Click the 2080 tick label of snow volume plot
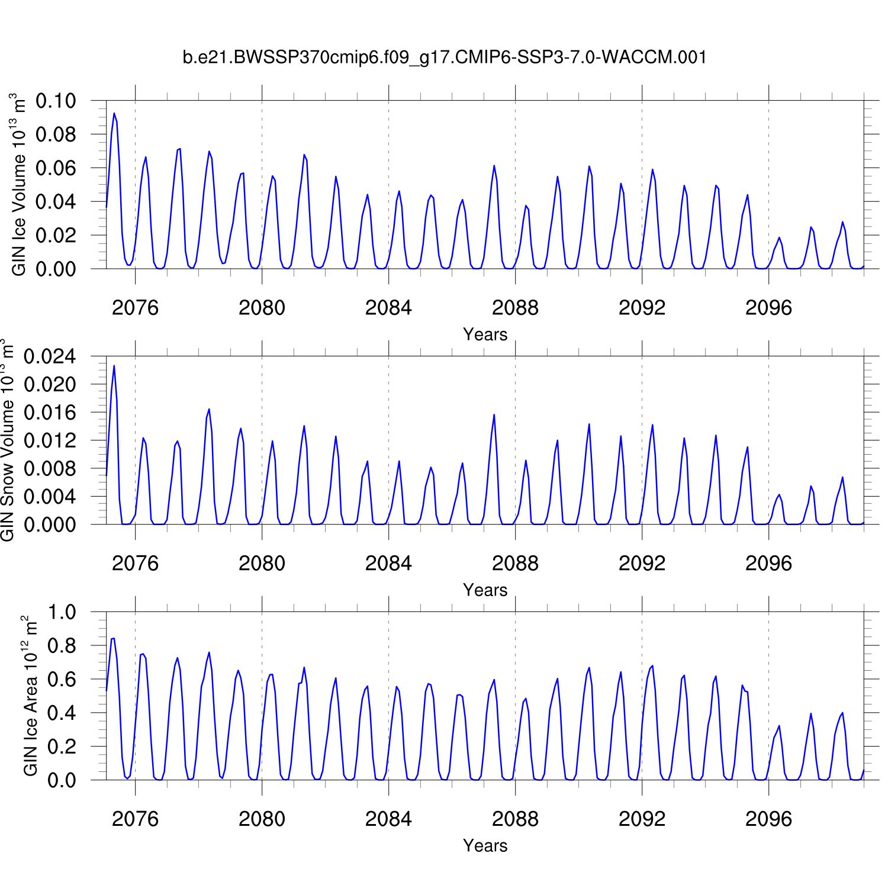Image resolution: width=888 pixels, height=888 pixels. [x=262, y=564]
